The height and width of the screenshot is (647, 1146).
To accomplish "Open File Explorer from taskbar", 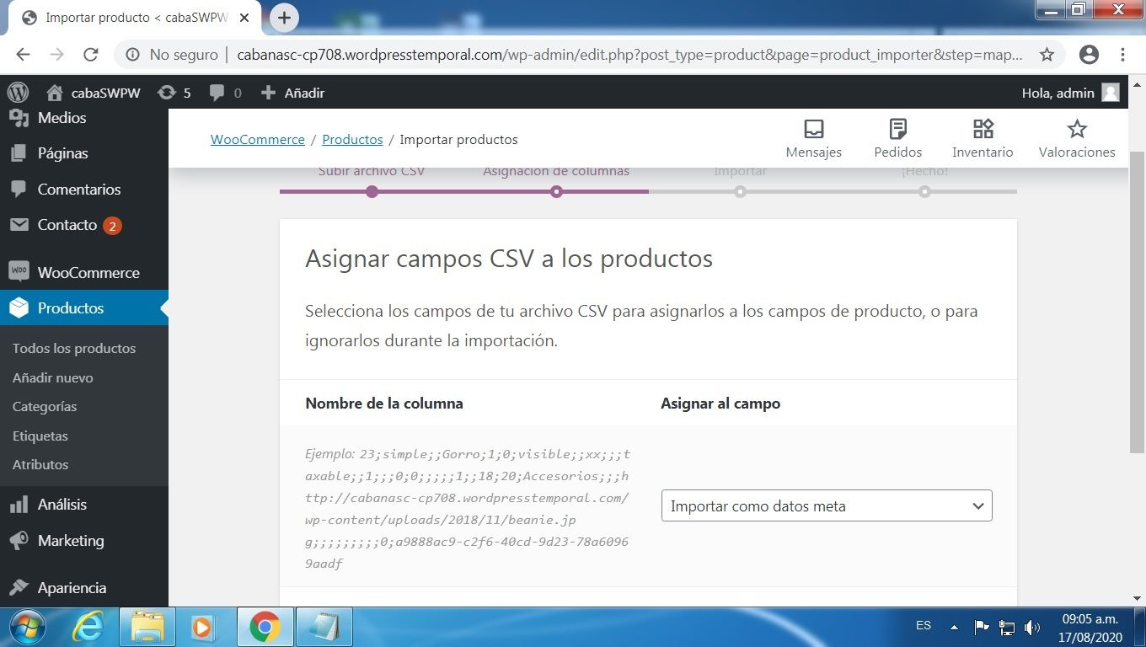I will tap(147, 628).
